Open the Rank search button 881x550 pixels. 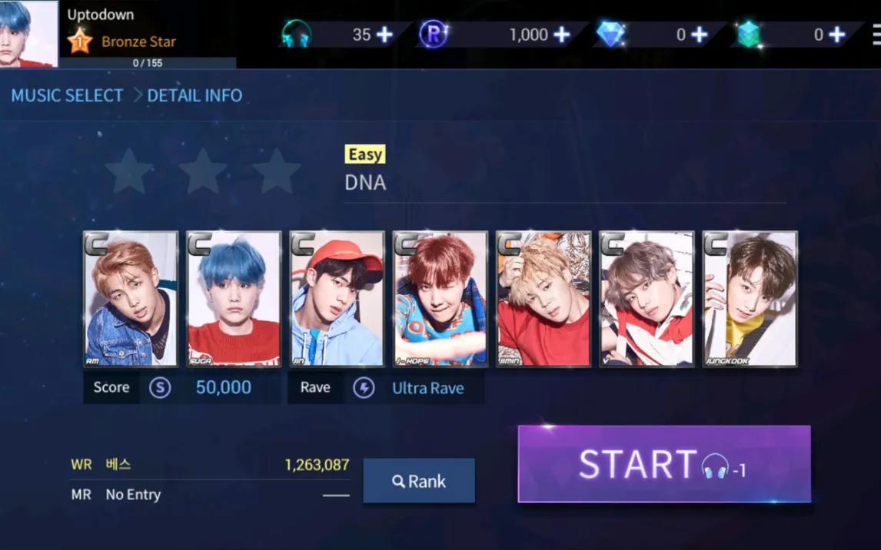tap(418, 481)
